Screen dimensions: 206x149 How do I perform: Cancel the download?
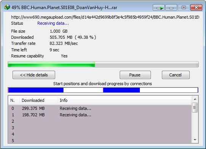176,75
